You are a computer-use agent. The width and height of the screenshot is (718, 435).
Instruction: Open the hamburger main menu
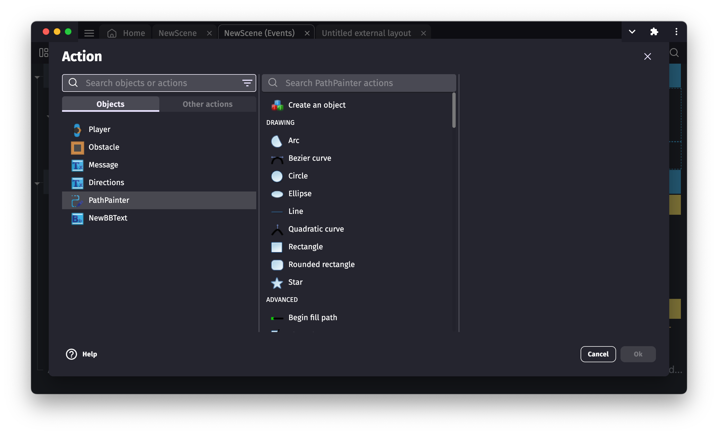coord(89,33)
